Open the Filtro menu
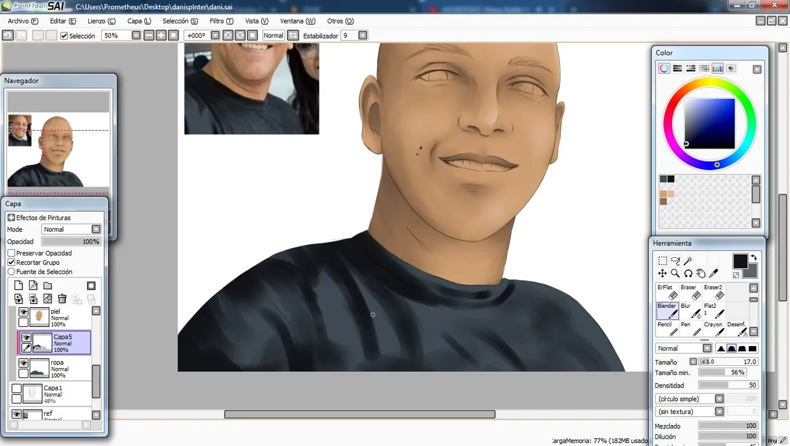This screenshot has width=790, height=446. click(222, 21)
